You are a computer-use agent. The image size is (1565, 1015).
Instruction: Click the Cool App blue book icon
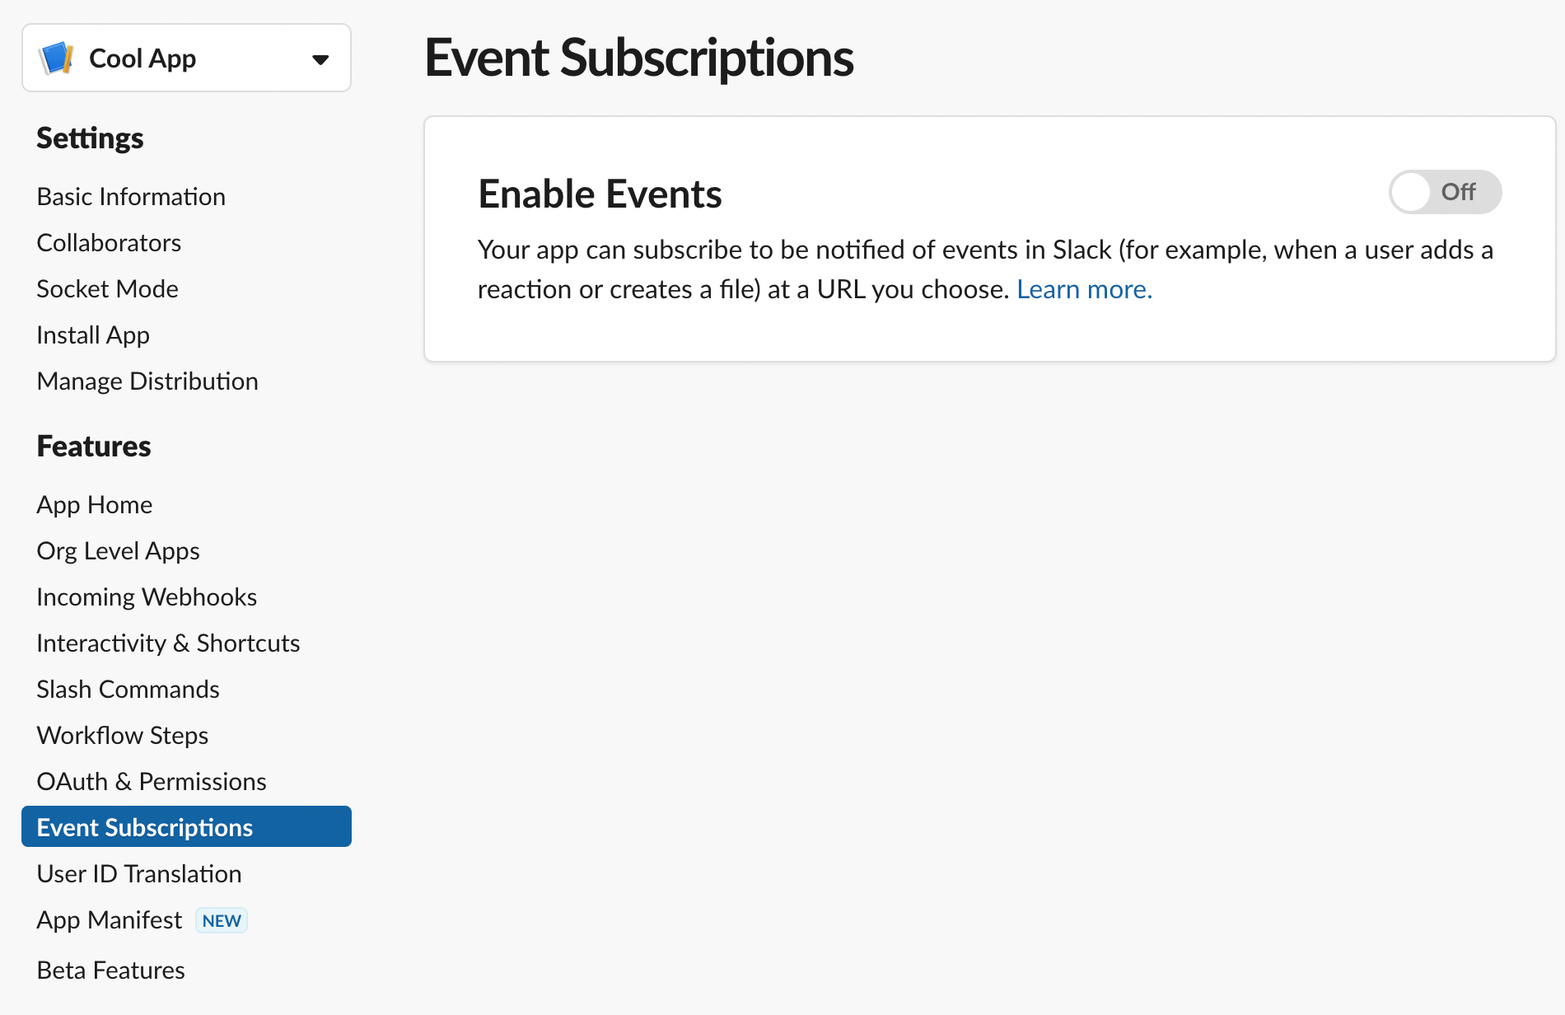(x=54, y=58)
